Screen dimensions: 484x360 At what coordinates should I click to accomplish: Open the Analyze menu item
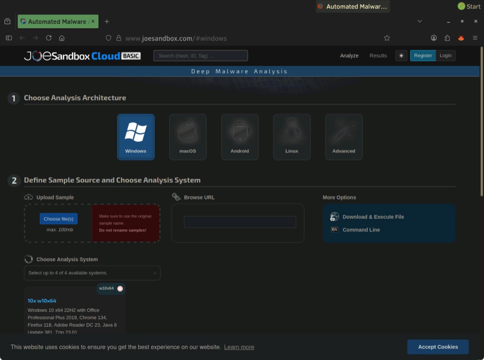point(349,56)
